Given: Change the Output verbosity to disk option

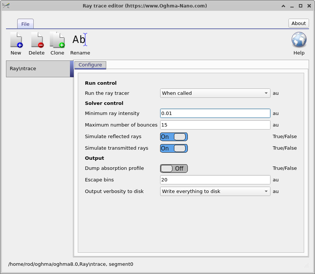Looking at the screenshot, I should point(215,191).
